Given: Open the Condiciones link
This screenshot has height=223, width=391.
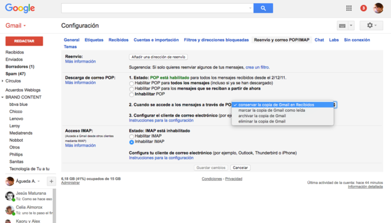Looking at the screenshot, I should pyautogui.click(x=212, y=179).
